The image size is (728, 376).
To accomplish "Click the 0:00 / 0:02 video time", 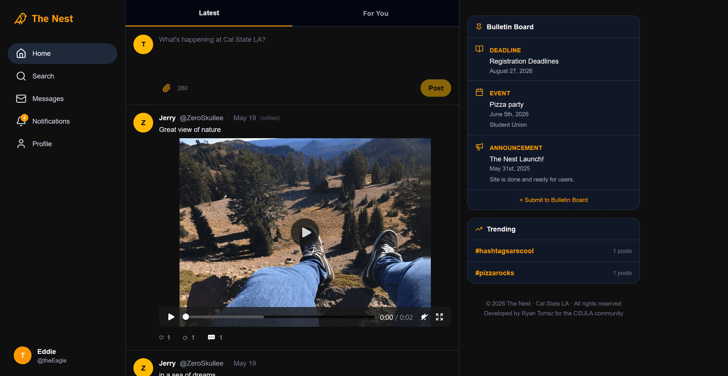I will [396, 317].
